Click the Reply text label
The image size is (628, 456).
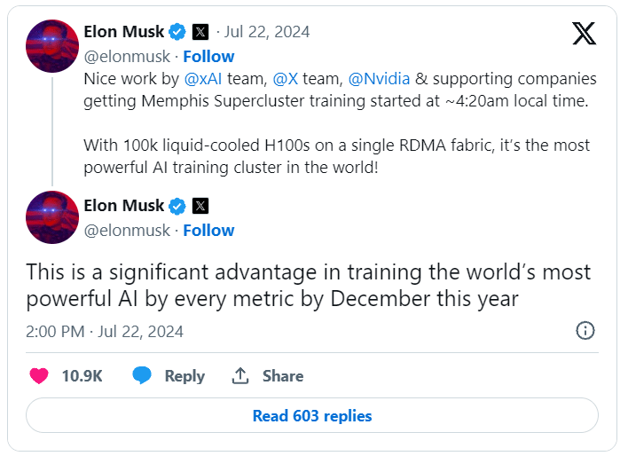[184, 376]
